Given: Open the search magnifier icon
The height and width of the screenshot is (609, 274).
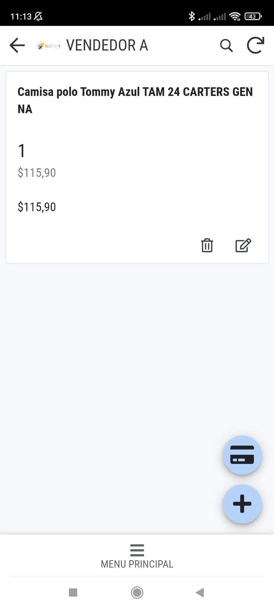Looking at the screenshot, I should point(226,46).
